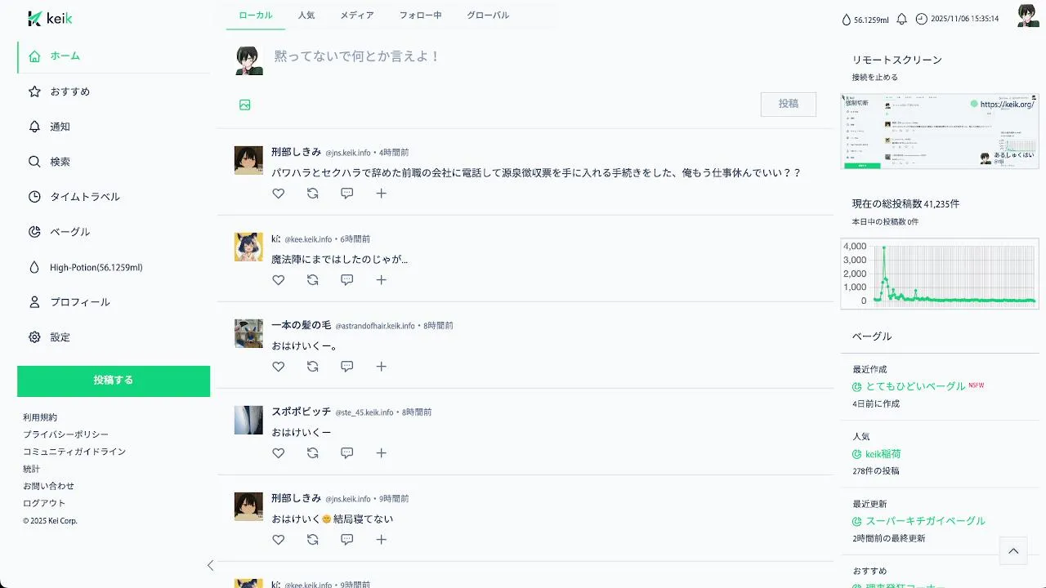Screen dimensions: 1046x588
Task: Click the post count chart
Action: tap(940, 274)
